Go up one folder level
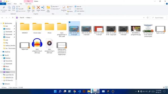This screenshot has width=168, height=94. [x=13, y=18]
